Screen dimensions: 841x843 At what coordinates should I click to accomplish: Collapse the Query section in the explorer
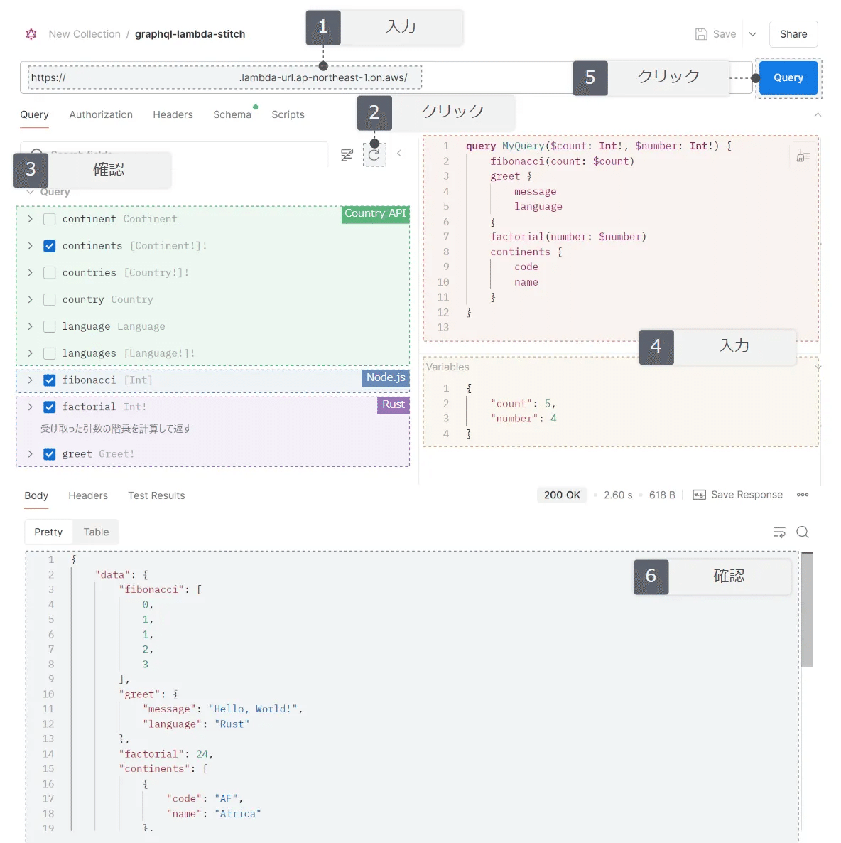coord(30,191)
